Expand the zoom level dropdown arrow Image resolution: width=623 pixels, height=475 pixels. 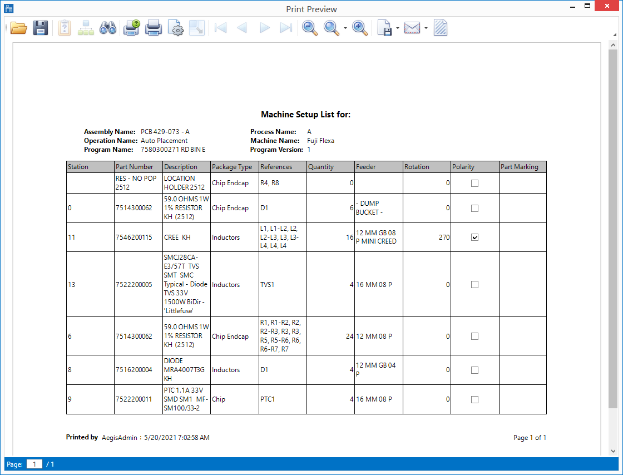pos(345,28)
